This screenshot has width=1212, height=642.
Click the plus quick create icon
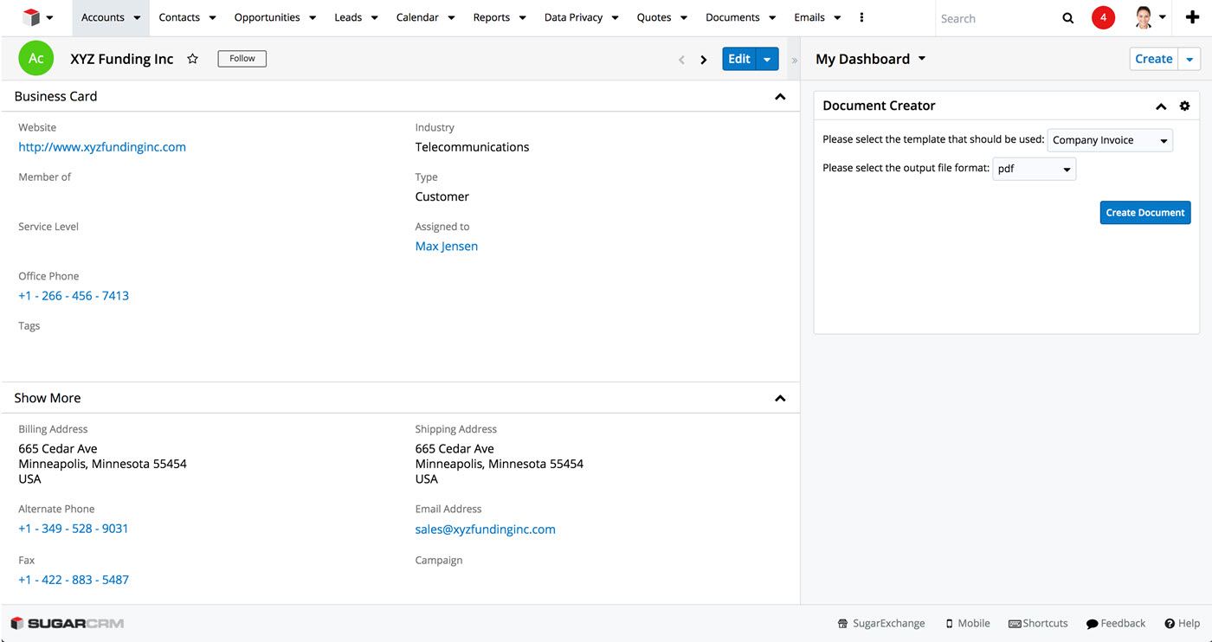point(1193,17)
